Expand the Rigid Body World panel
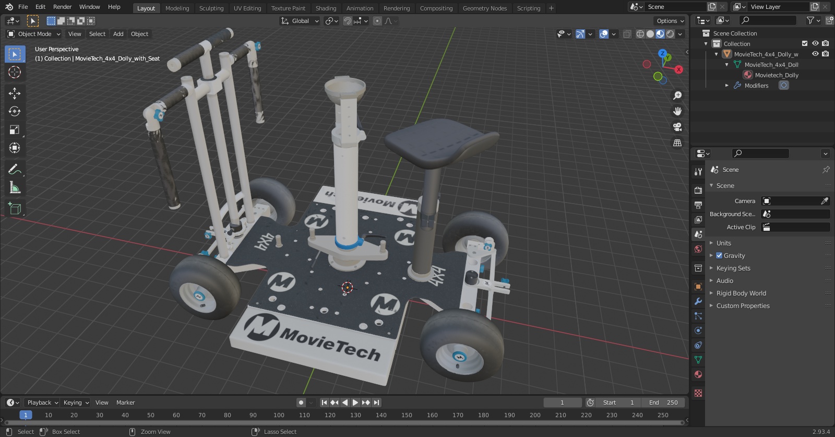This screenshot has width=835, height=437. point(741,293)
